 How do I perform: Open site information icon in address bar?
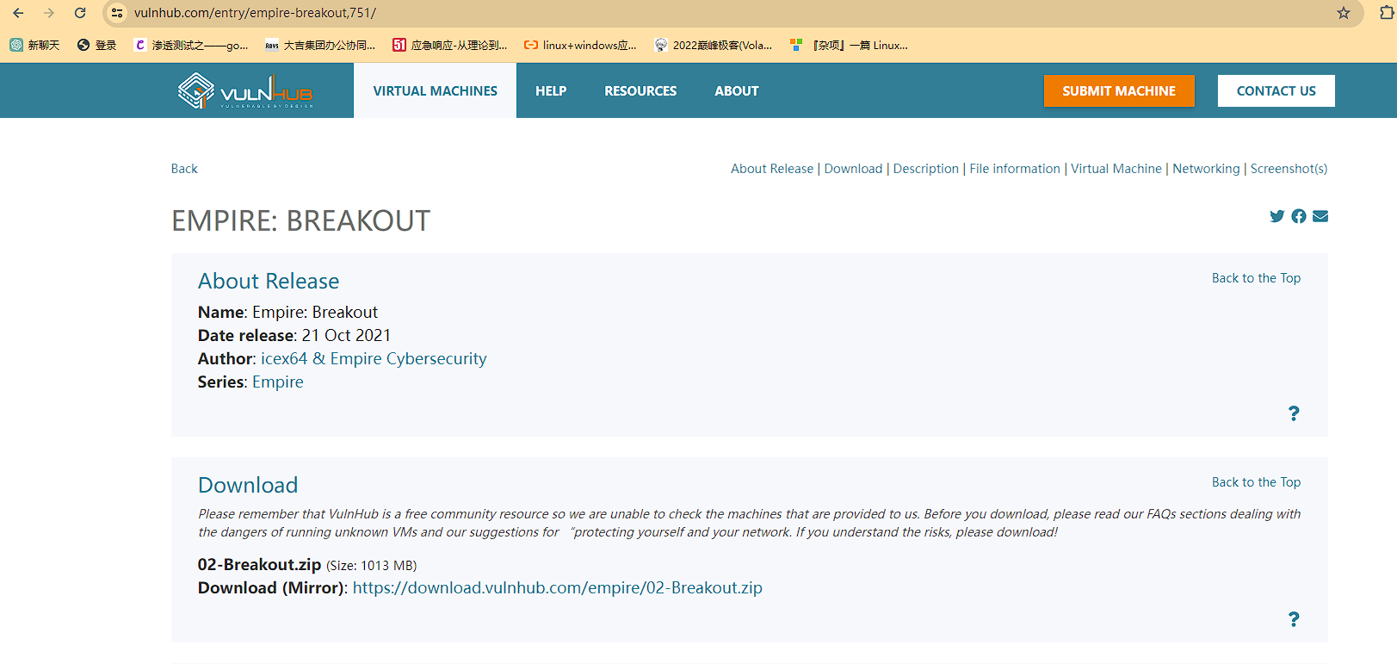tap(117, 13)
